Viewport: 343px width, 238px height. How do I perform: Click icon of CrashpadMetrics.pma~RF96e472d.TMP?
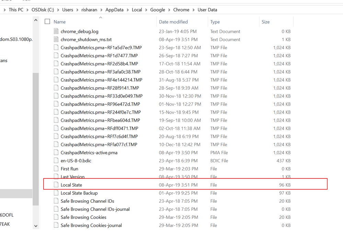pos(56,104)
